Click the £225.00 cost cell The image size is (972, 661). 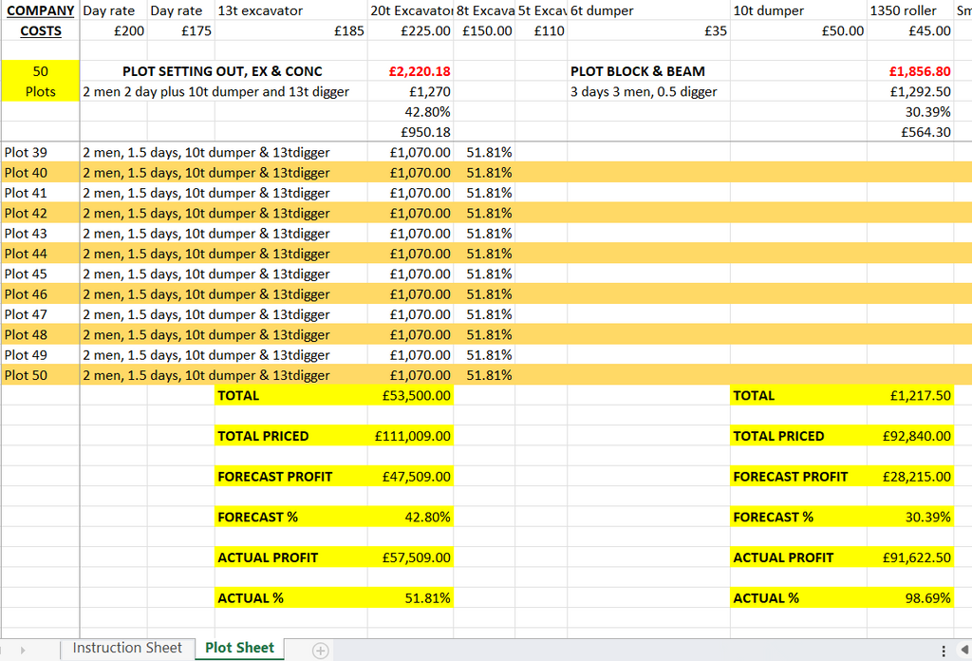coord(410,31)
